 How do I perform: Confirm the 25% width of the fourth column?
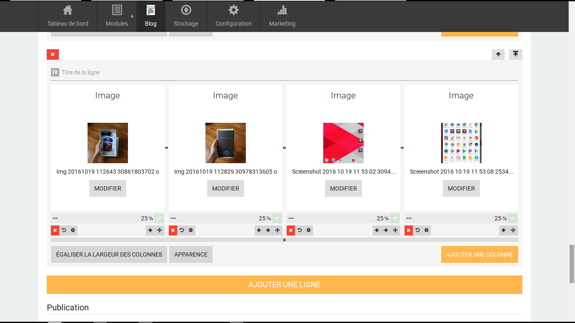pos(513,218)
